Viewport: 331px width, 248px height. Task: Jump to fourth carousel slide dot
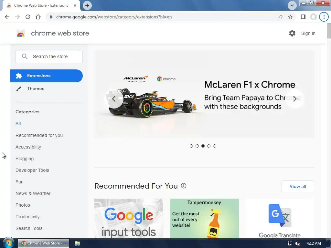209,146
